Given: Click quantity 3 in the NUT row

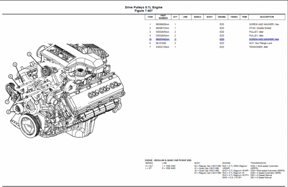Looking at the screenshot, I should tap(175, 43).
